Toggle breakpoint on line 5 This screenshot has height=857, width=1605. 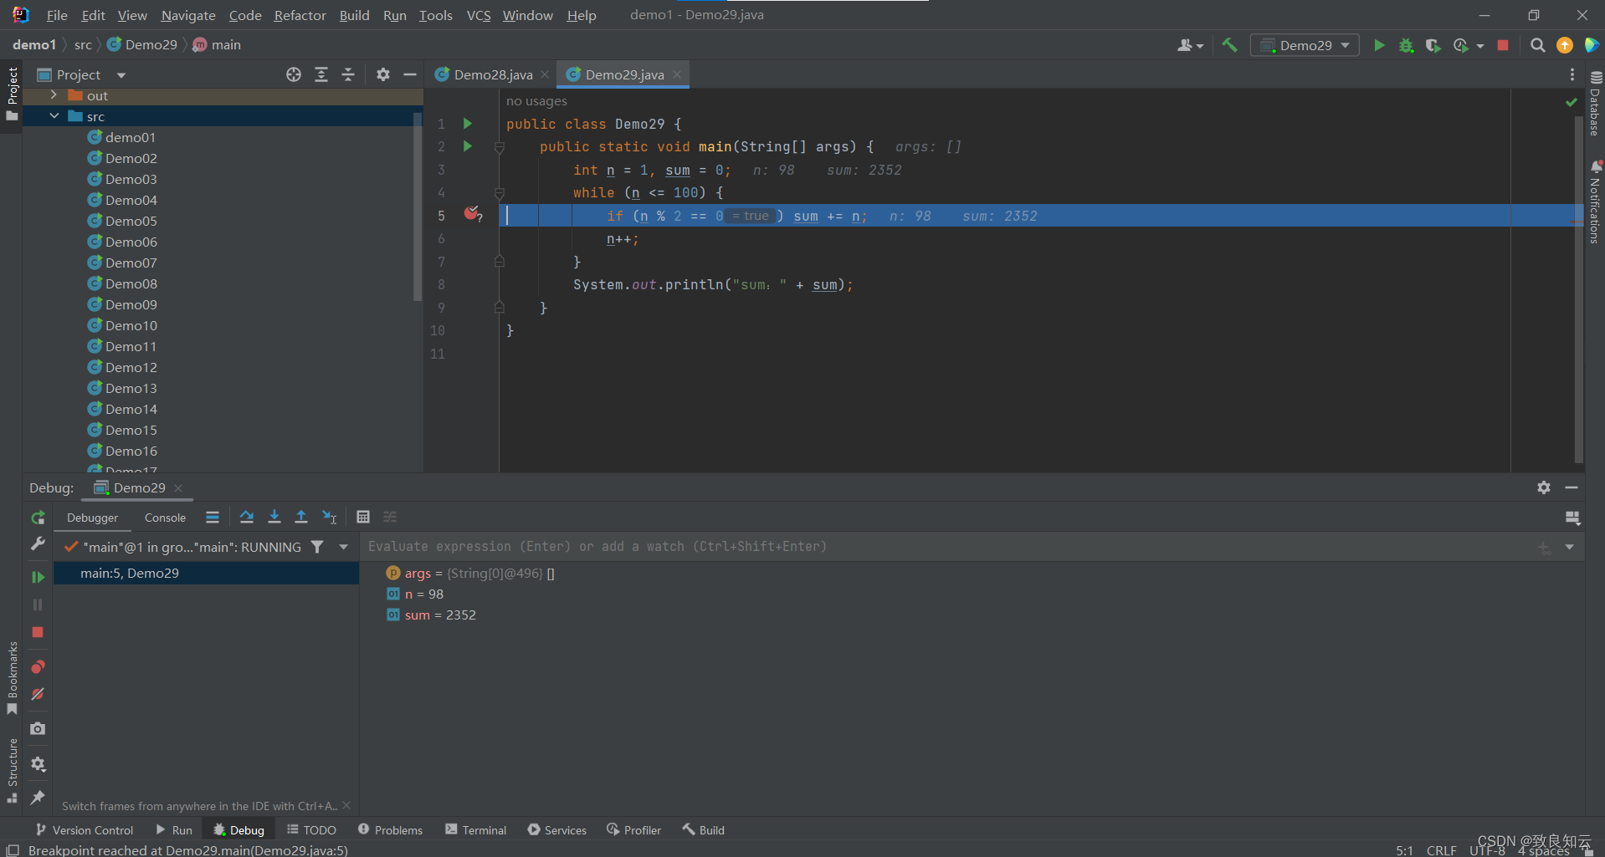point(472,214)
